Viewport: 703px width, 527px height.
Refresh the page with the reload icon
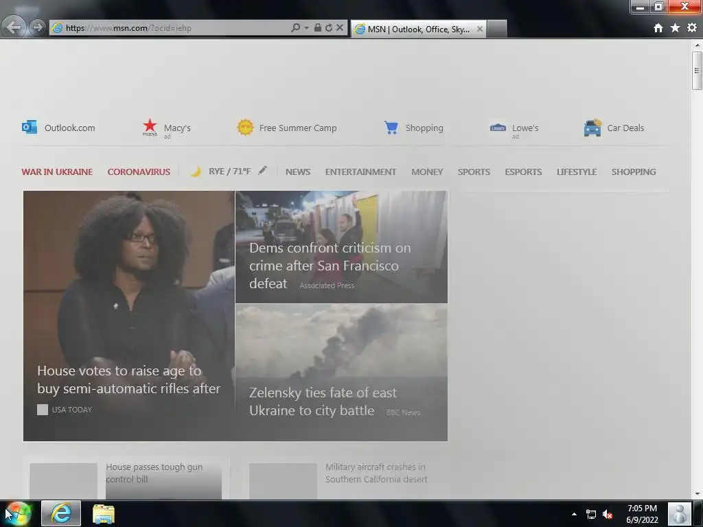pyautogui.click(x=329, y=27)
